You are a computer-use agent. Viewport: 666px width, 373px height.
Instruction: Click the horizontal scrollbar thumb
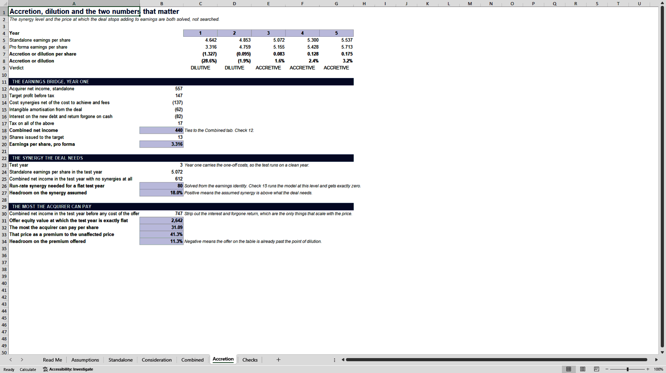click(496, 360)
